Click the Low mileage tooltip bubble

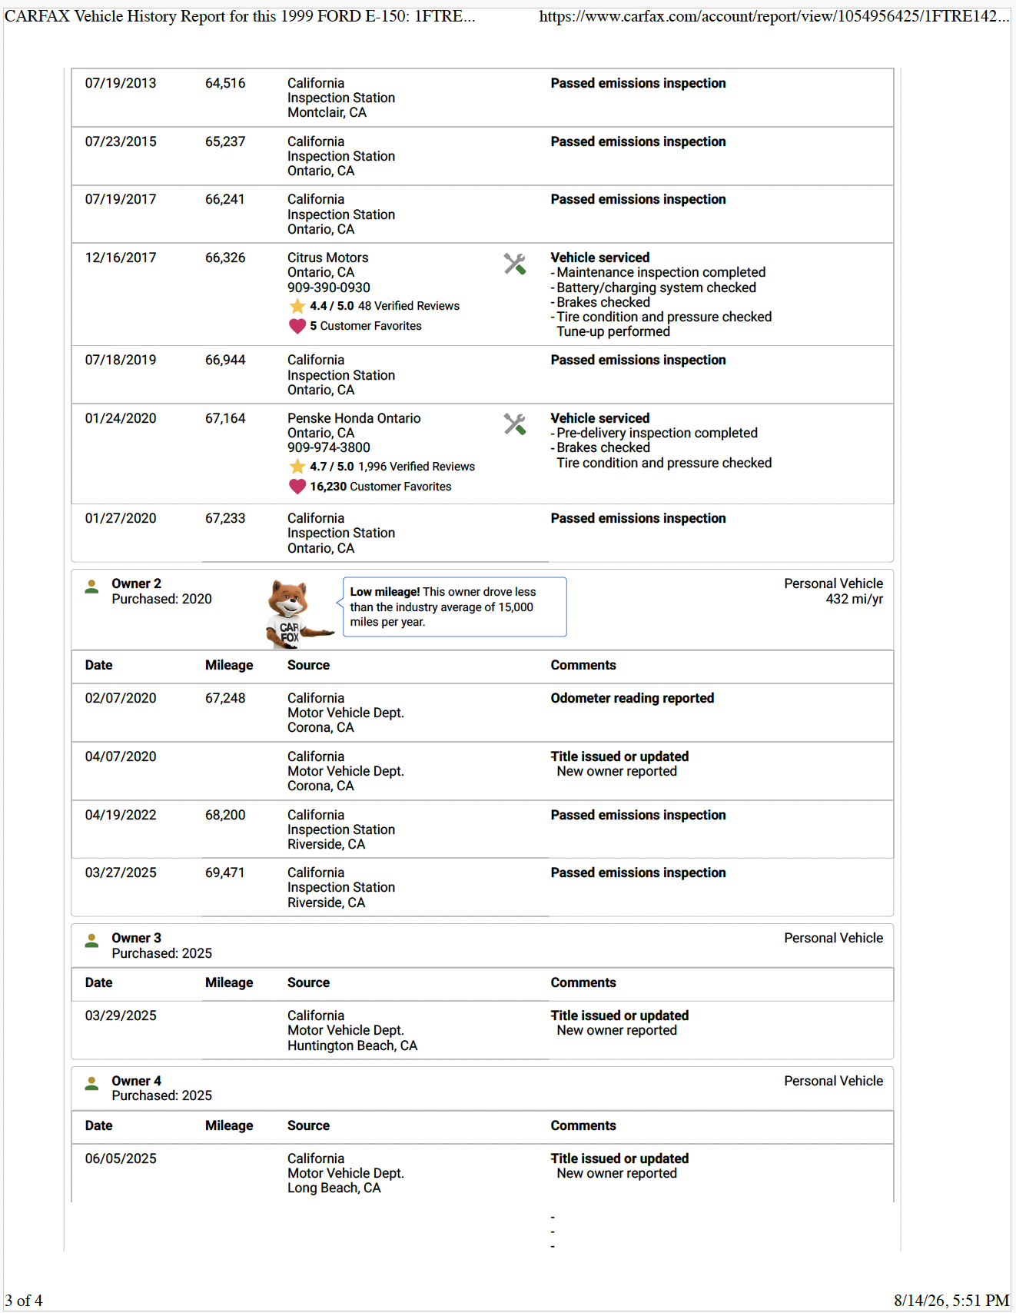[454, 607]
